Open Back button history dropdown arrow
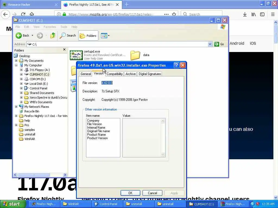278x208 pixels. coord(32,35)
